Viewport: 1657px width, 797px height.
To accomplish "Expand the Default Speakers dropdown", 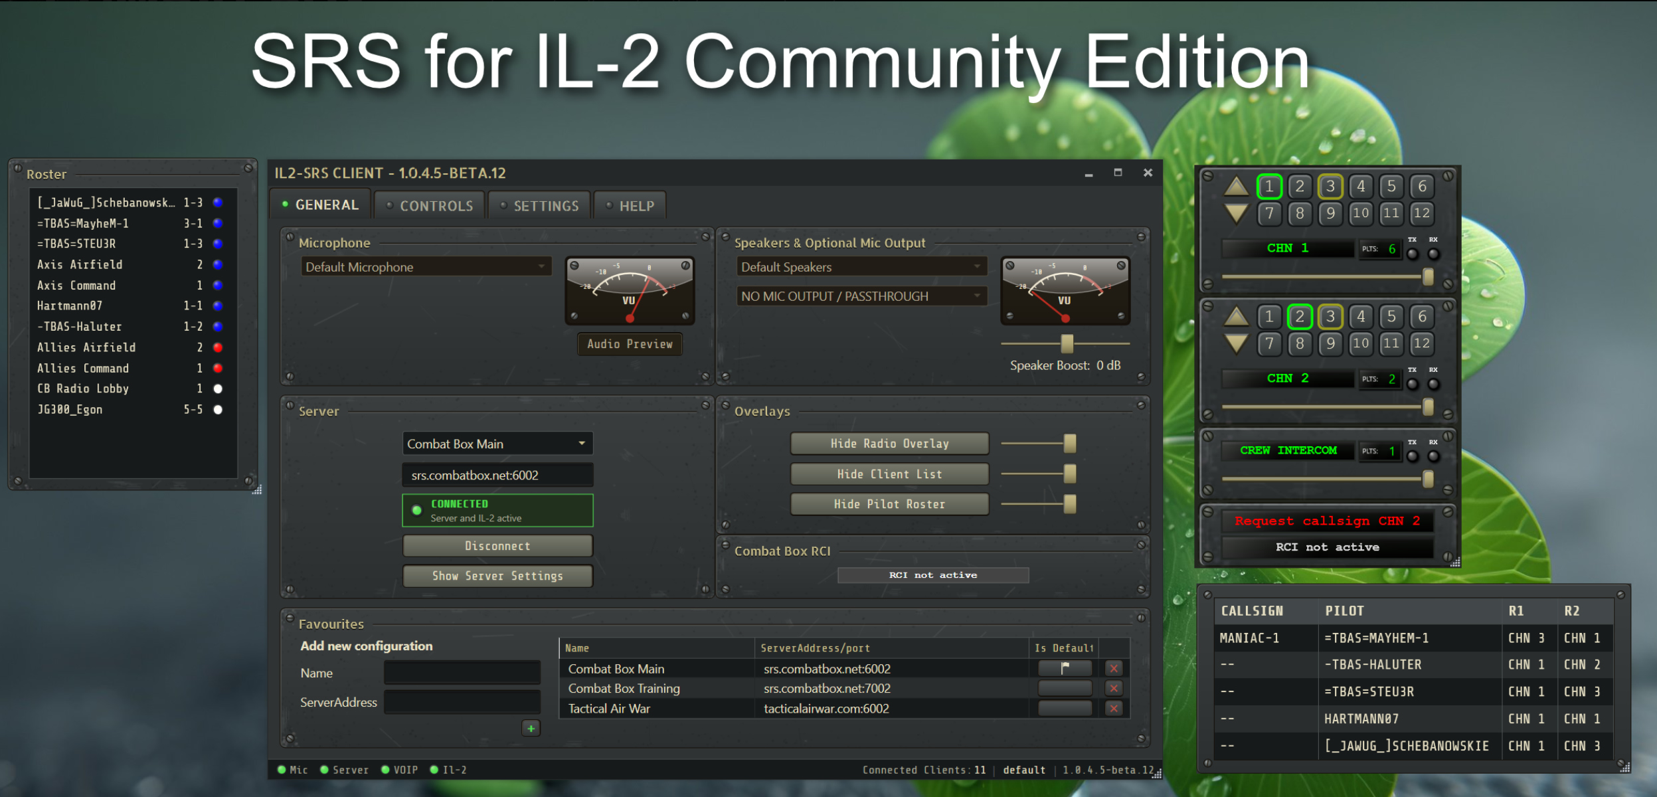I will click(x=861, y=267).
